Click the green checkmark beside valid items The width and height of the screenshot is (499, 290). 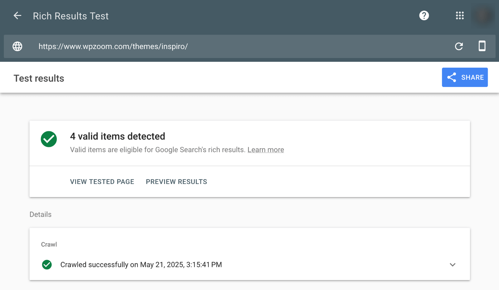[x=49, y=139]
